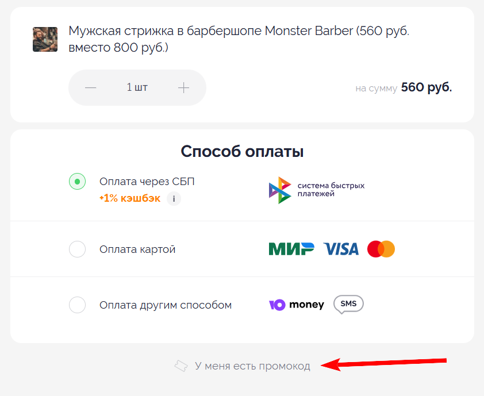
Task: Decrease quantity with the minus button
Action: [x=90, y=87]
